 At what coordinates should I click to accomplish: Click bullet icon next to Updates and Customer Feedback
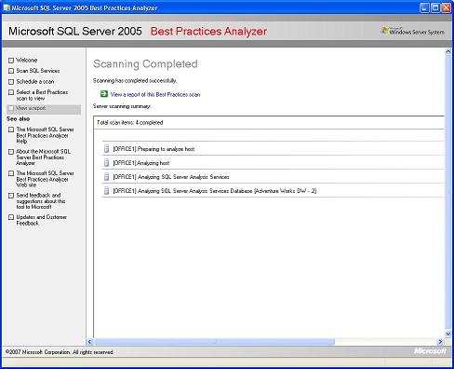[11, 217]
